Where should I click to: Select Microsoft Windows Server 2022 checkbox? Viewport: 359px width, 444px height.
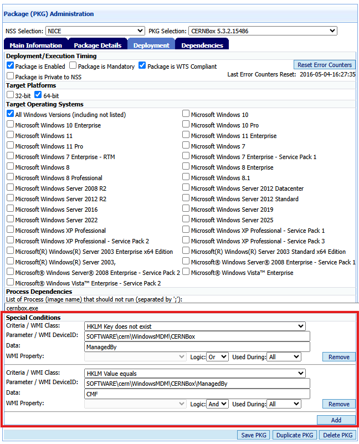[11, 220]
